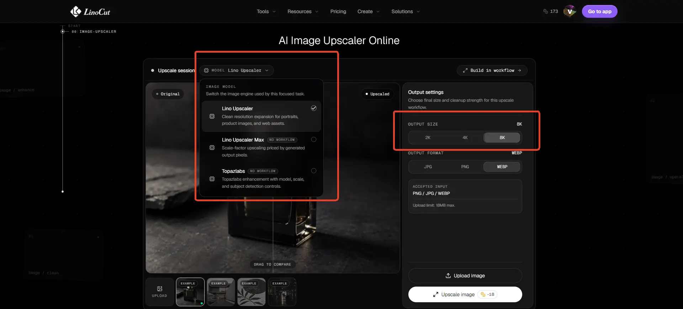Click the NO WORKFLOW badge on Lino Upscaler Max
This screenshot has height=309, width=683.
point(282,140)
